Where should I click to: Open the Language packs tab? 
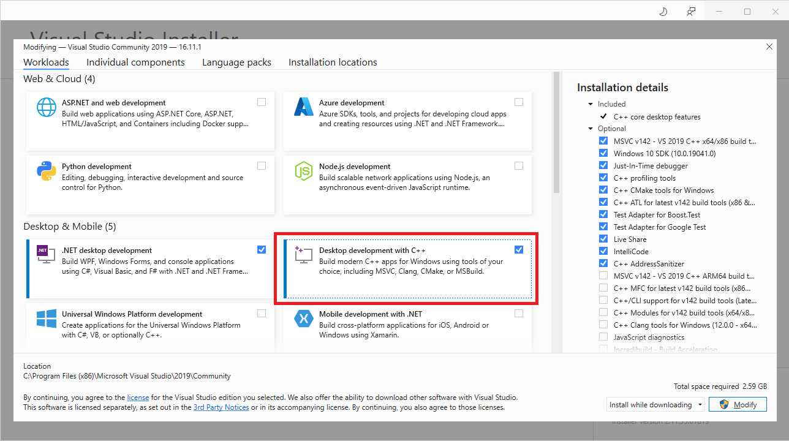[236, 62]
